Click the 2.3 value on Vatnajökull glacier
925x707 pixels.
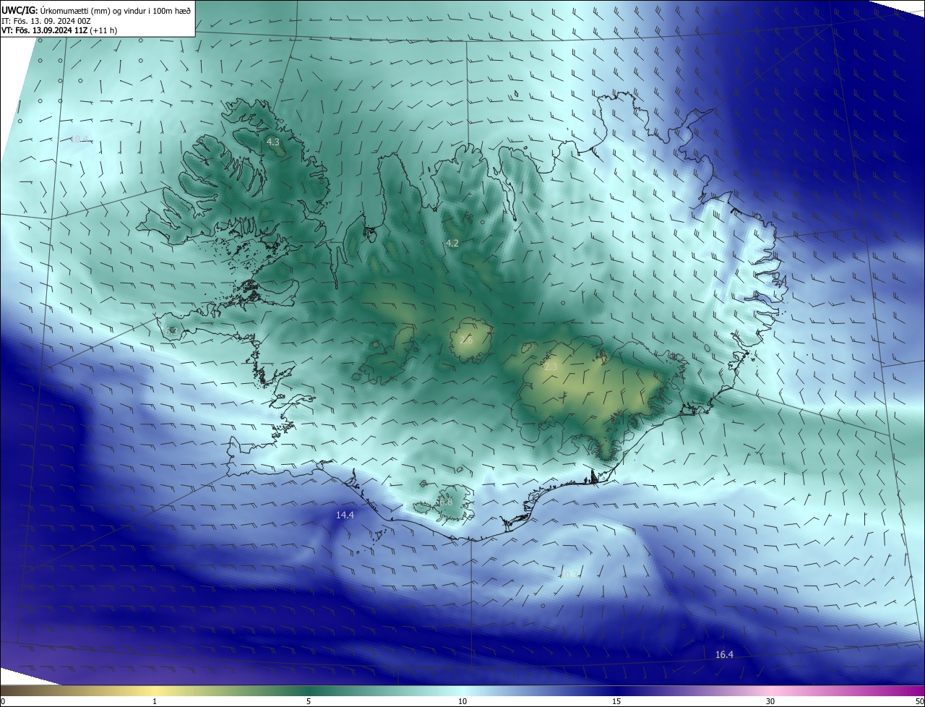[x=551, y=367]
